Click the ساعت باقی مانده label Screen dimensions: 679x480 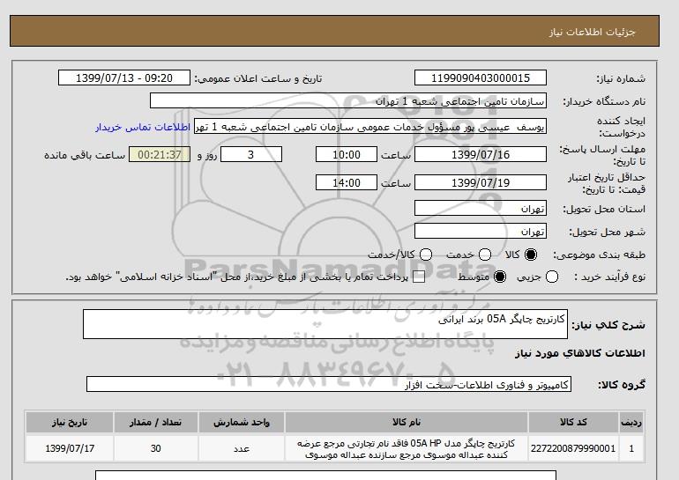coord(85,155)
